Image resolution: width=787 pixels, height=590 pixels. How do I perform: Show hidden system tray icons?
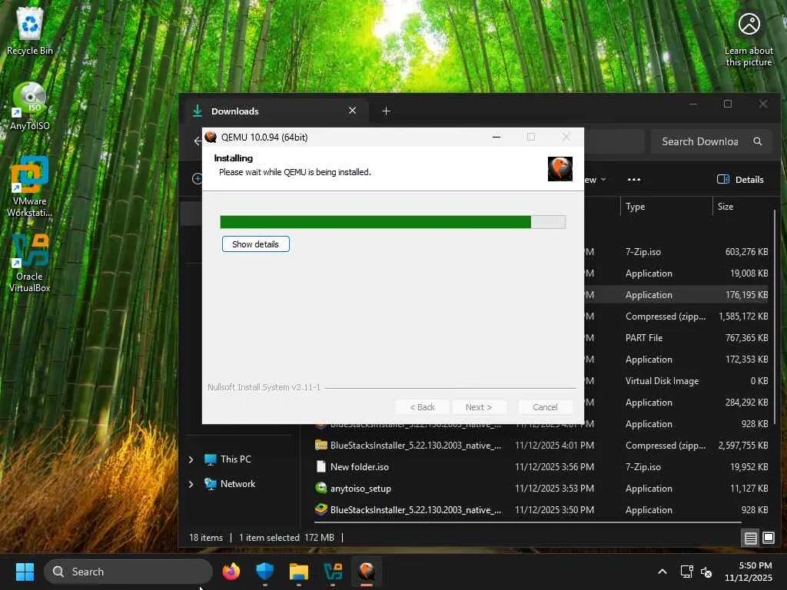click(662, 572)
